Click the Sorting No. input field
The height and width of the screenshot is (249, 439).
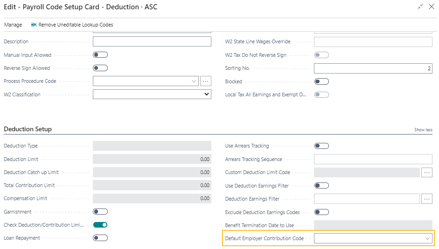pos(373,68)
